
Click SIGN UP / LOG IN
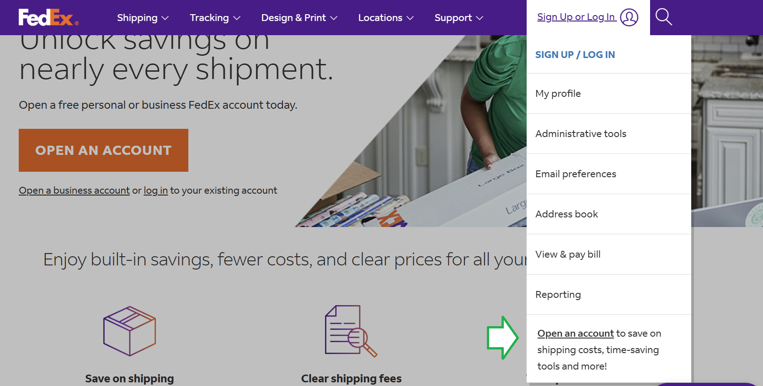tap(575, 54)
